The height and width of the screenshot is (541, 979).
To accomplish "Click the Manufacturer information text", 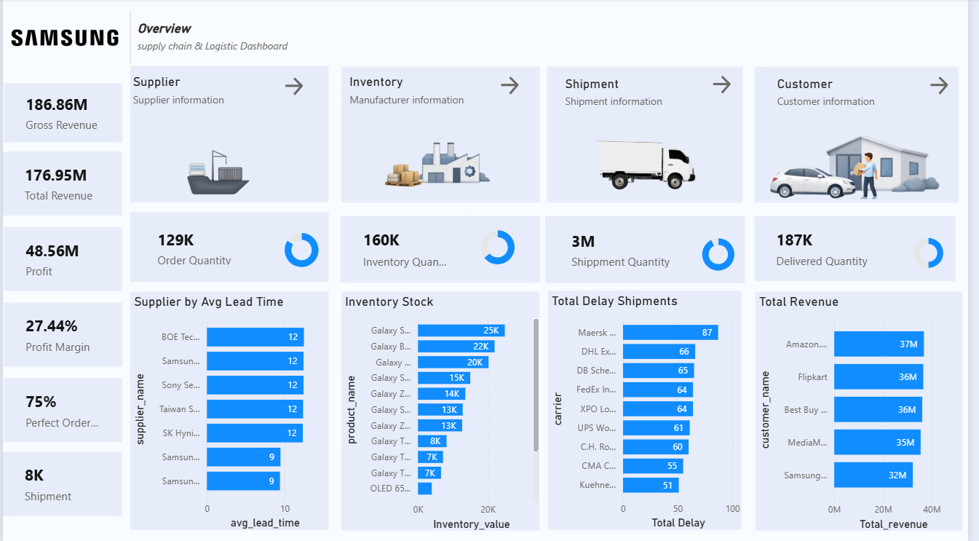I will (x=407, y=100).
